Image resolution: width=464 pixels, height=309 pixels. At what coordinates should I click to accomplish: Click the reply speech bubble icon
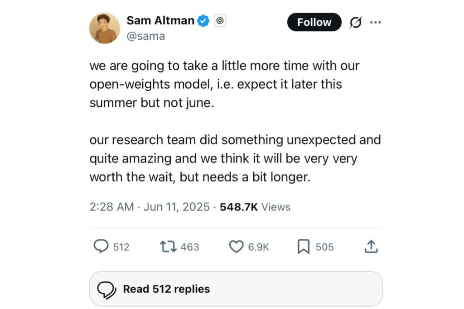tap(101, 247)
